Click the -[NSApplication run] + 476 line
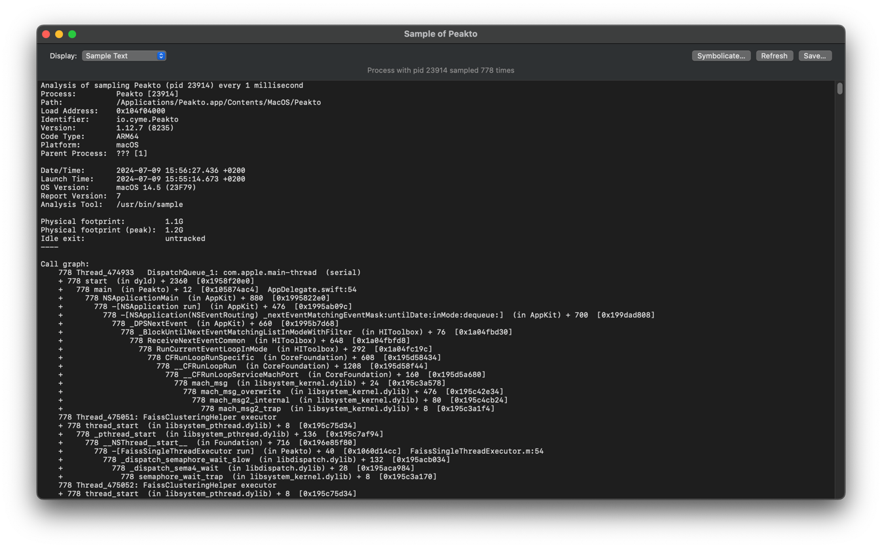Screen dimensions: 882x548 click(x=205, y=306)
